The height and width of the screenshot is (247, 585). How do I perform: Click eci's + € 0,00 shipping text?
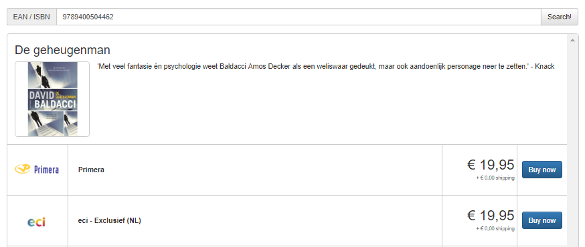495,228
